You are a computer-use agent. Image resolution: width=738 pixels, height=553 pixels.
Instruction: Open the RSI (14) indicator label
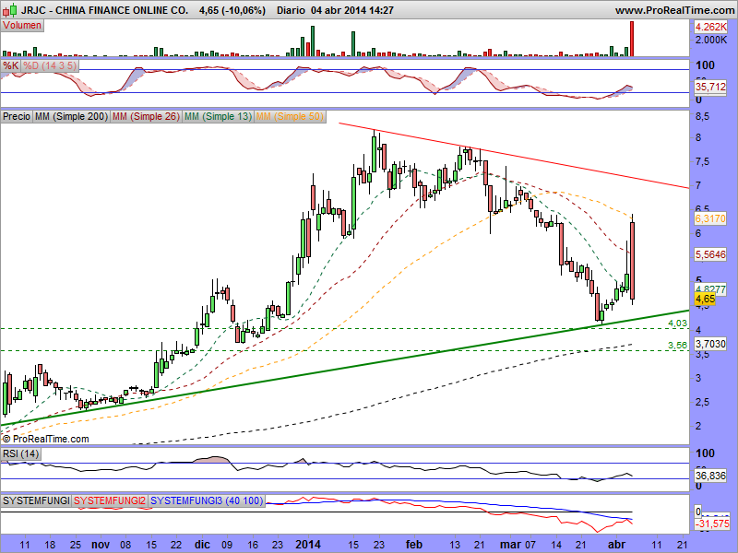[20, 453]
